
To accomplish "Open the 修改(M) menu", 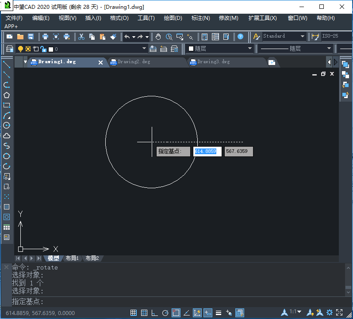I will coord(228,18).
